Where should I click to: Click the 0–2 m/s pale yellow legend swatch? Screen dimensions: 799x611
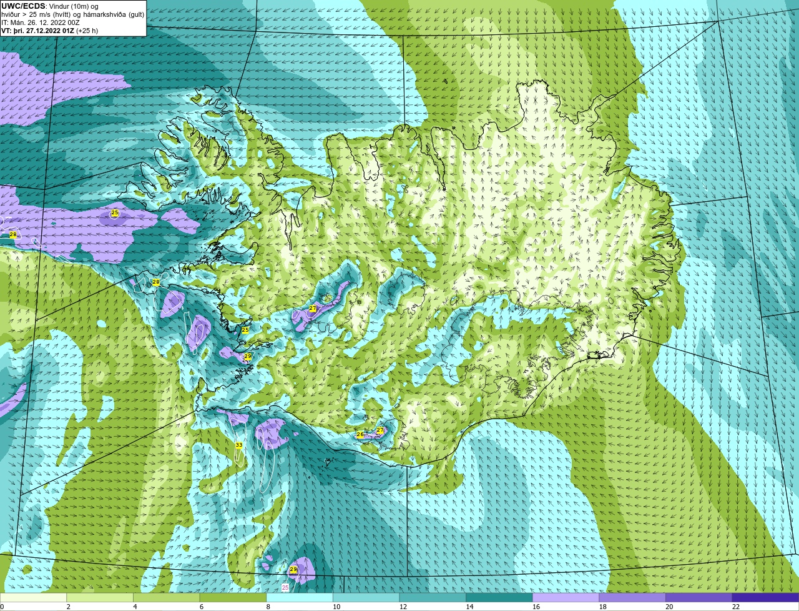[33, 597]
